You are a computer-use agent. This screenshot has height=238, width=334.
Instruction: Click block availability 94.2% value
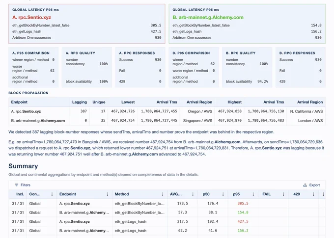(263, 81)
